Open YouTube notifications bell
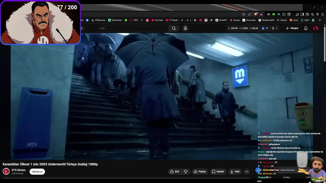This screenshot has height=183, width=326. click(306, 28)
